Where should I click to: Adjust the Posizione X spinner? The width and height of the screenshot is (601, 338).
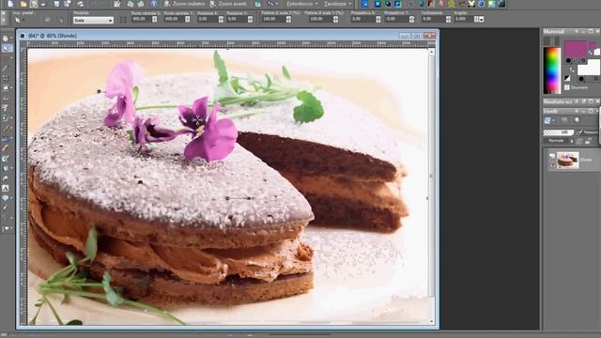221,19
